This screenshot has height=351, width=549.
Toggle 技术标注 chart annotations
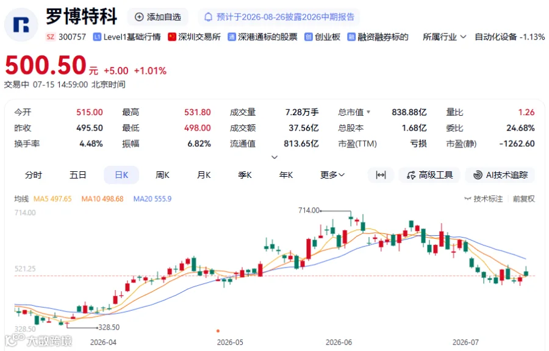tap(484, 199)
